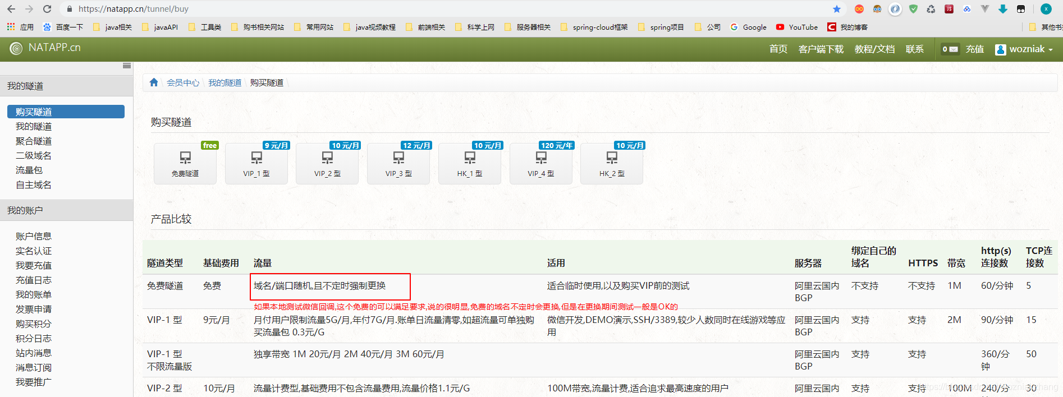Open 充值日志 in the sidebar

coord(34,280)
